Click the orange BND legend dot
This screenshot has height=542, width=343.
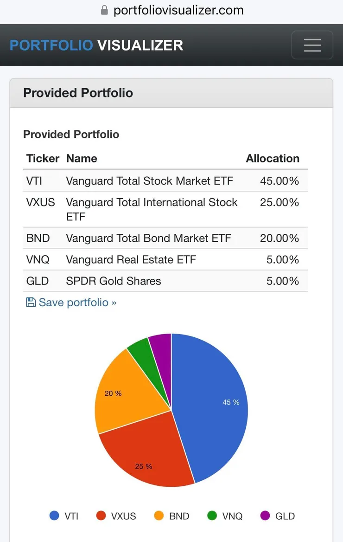[x=159, y=516]
